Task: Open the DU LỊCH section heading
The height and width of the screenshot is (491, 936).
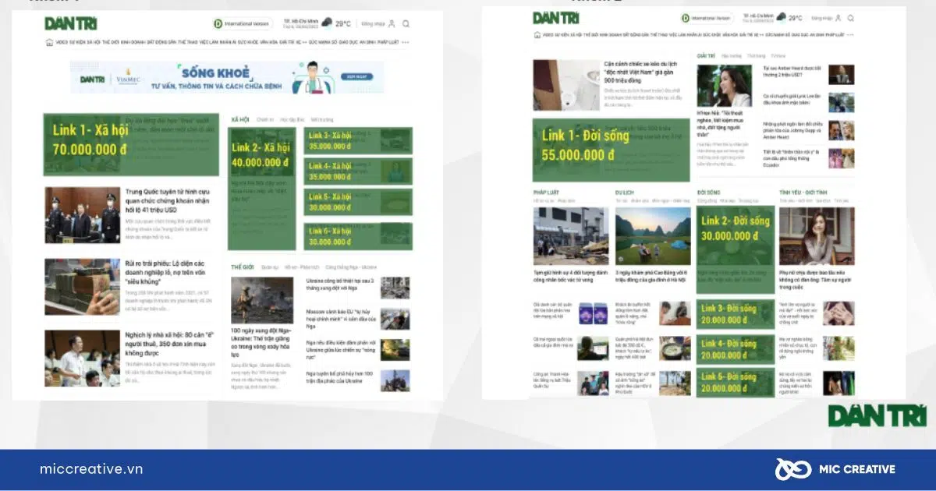Action: pos(624,192)
